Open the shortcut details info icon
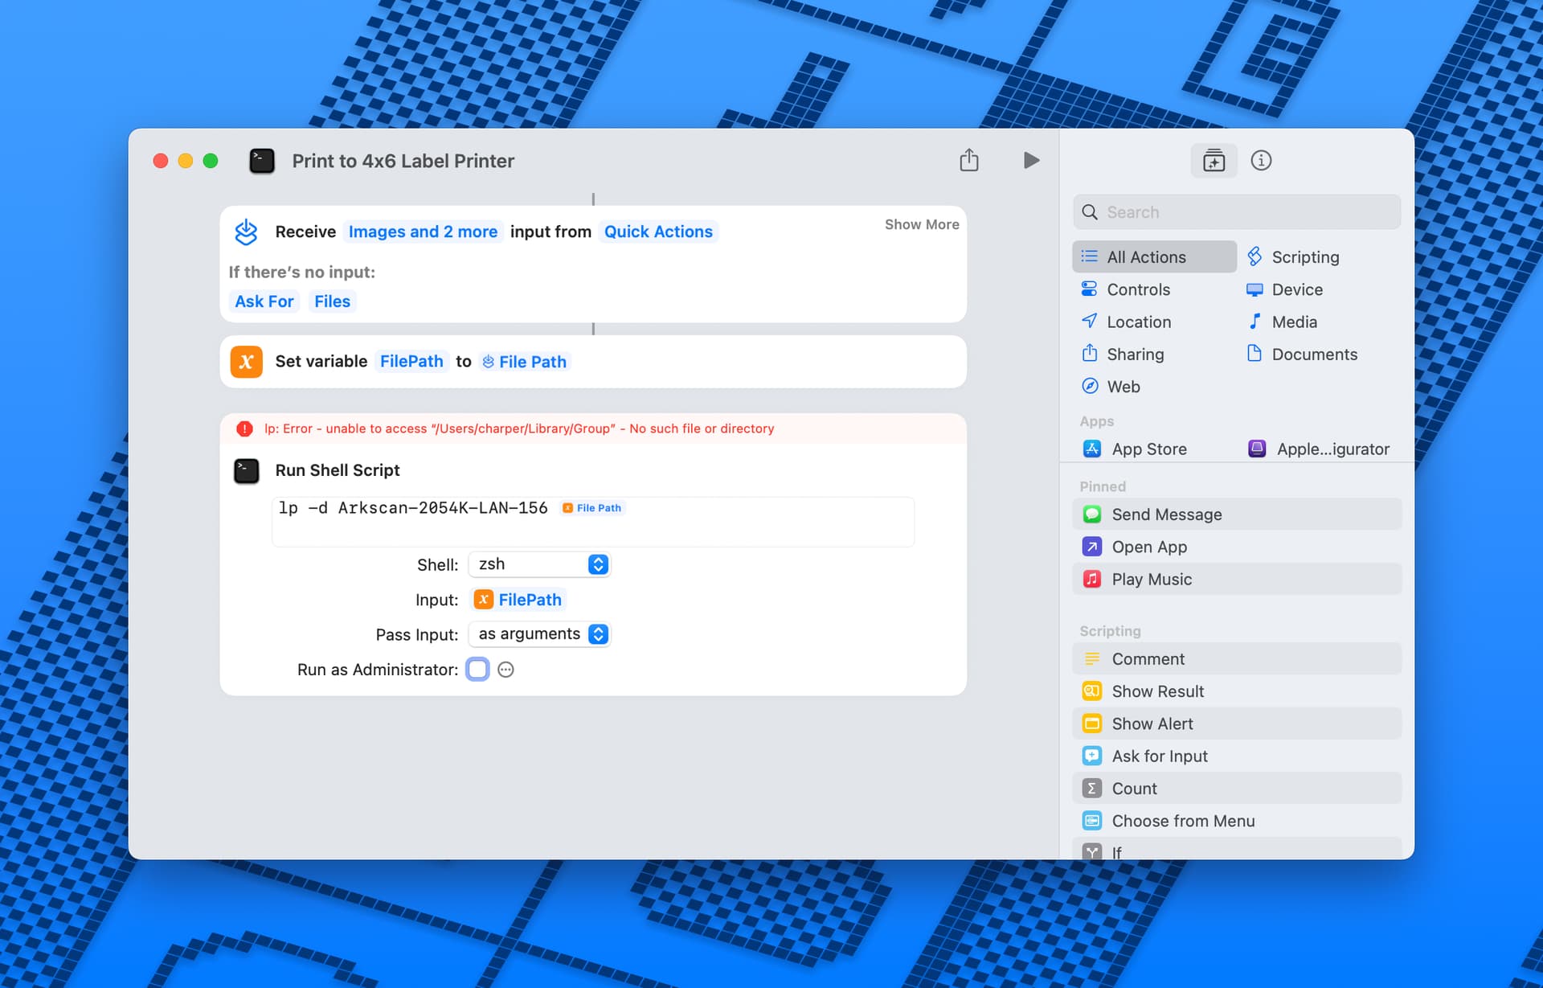Viewport: 1543px width, 988px height. coord(1261,161)
